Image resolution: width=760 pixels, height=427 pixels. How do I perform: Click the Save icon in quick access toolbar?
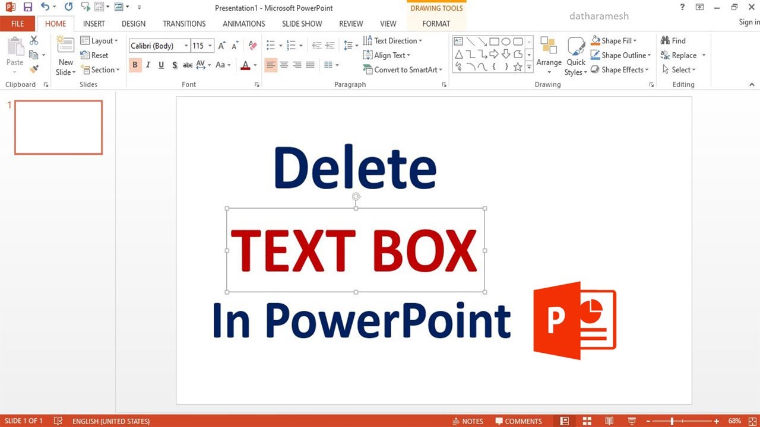pyautogui.click(x=28, y=8)
